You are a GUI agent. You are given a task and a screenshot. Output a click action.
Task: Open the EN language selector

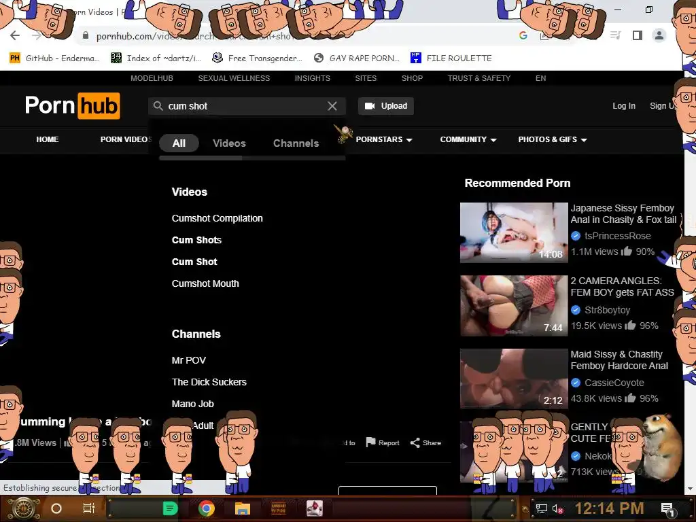click(x=540, y=78)
